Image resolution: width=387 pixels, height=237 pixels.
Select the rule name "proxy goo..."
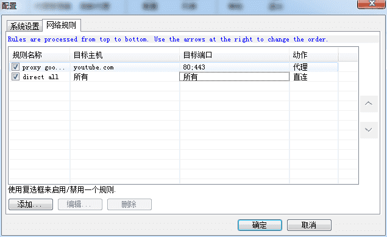tap(44, 68)
